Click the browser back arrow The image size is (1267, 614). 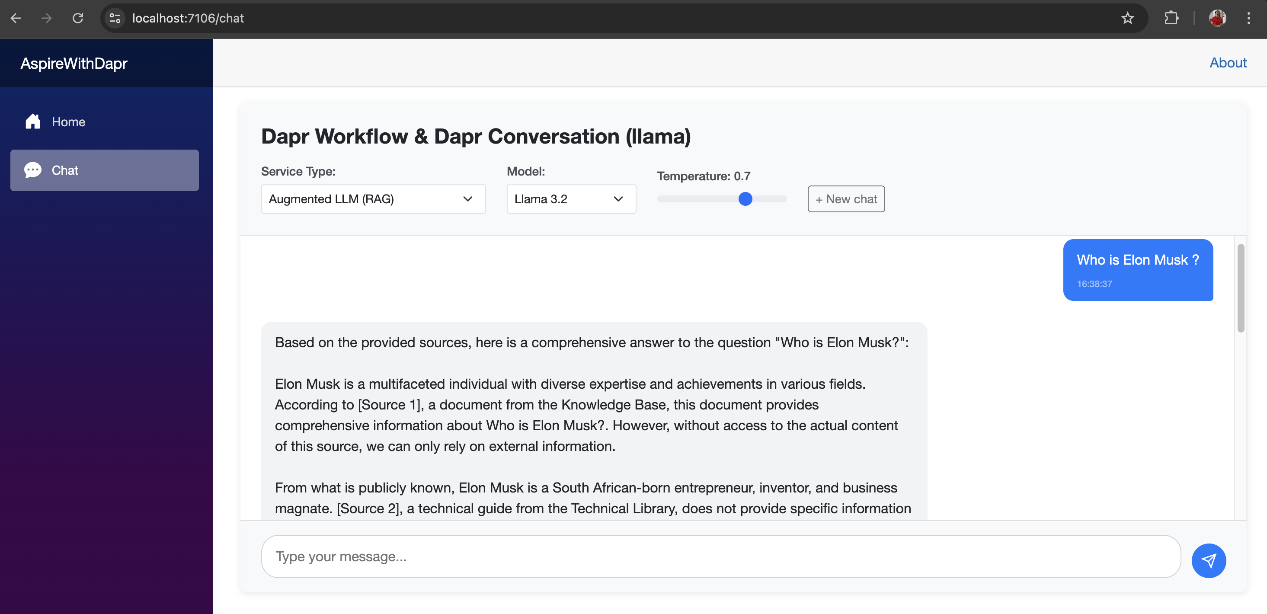16,18
